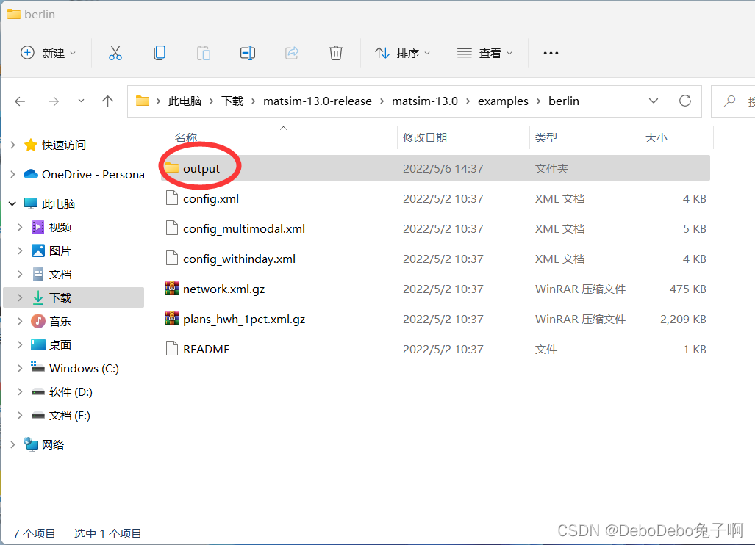Select the config_multimodal.xml file name

[244, 228]
